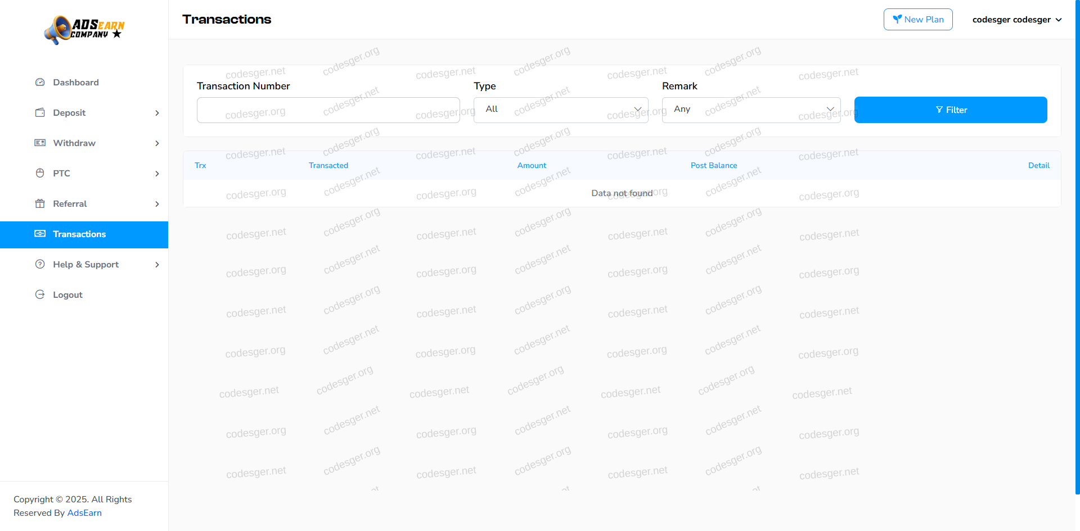Screen dimensions: 1080x531
Task: Expand the Referral submenu arrow
Action: pyautogui.click(x=157, y=204)
